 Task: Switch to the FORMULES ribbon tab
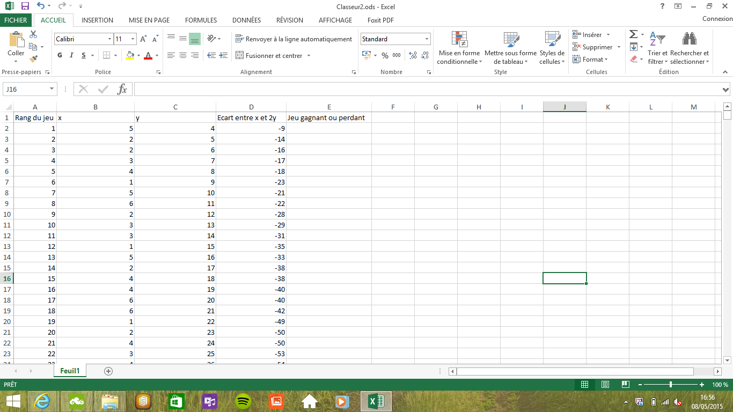click(201, 20)
